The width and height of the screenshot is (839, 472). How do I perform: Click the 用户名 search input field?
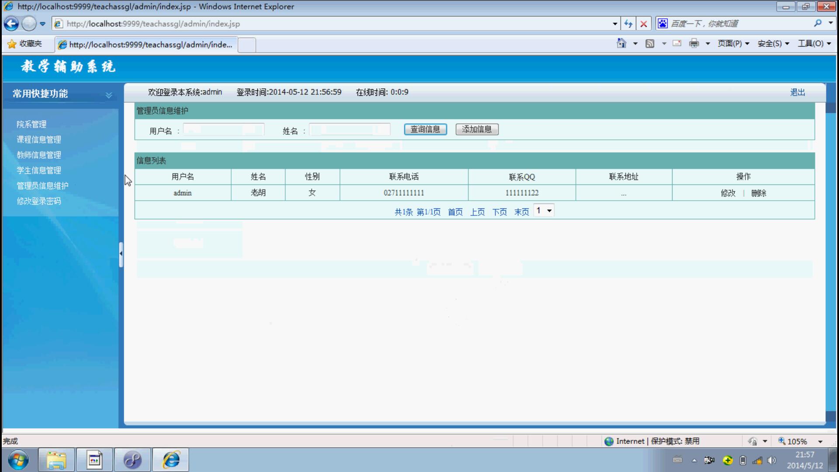pos(224,130)
